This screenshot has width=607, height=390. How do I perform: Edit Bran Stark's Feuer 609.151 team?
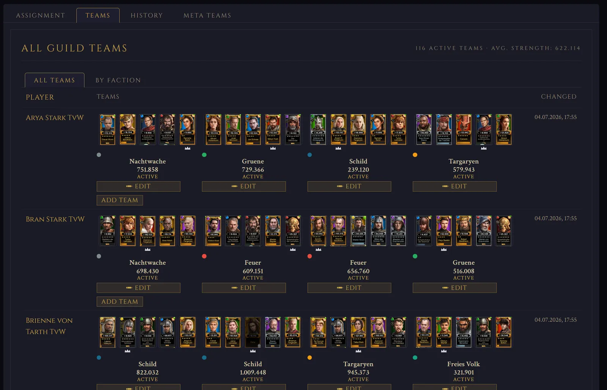tap(244, 288)
